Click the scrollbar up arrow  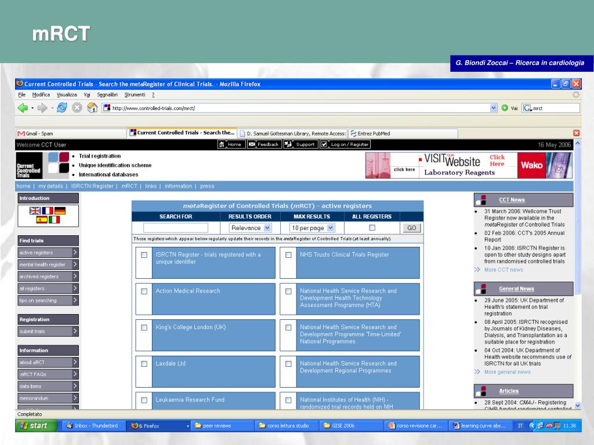[577, 144]
